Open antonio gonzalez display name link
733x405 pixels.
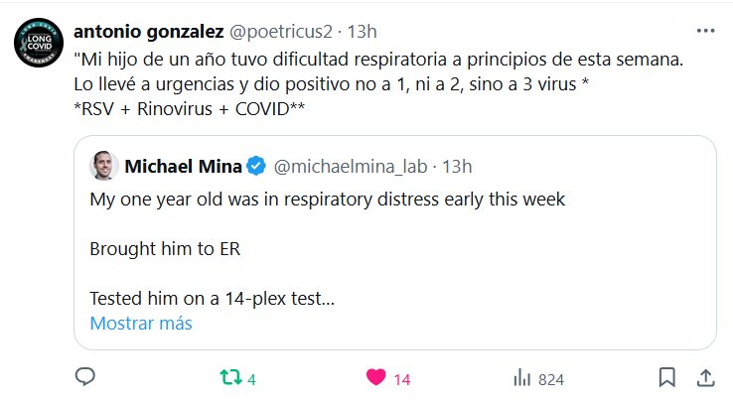[x=148, y=31]
